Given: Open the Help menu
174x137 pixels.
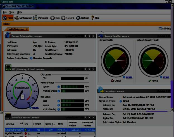Looking at the screenshot, I should pyautogui.click(x=19, y=12).
